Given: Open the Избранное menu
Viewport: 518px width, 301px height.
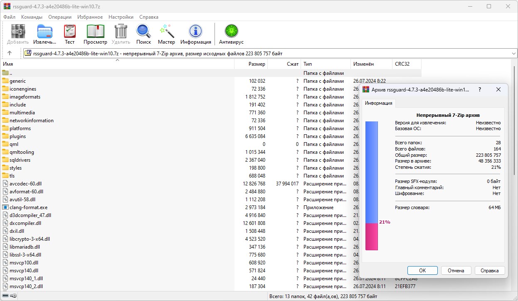Looking at the screenshot, I should coord(89,17).
